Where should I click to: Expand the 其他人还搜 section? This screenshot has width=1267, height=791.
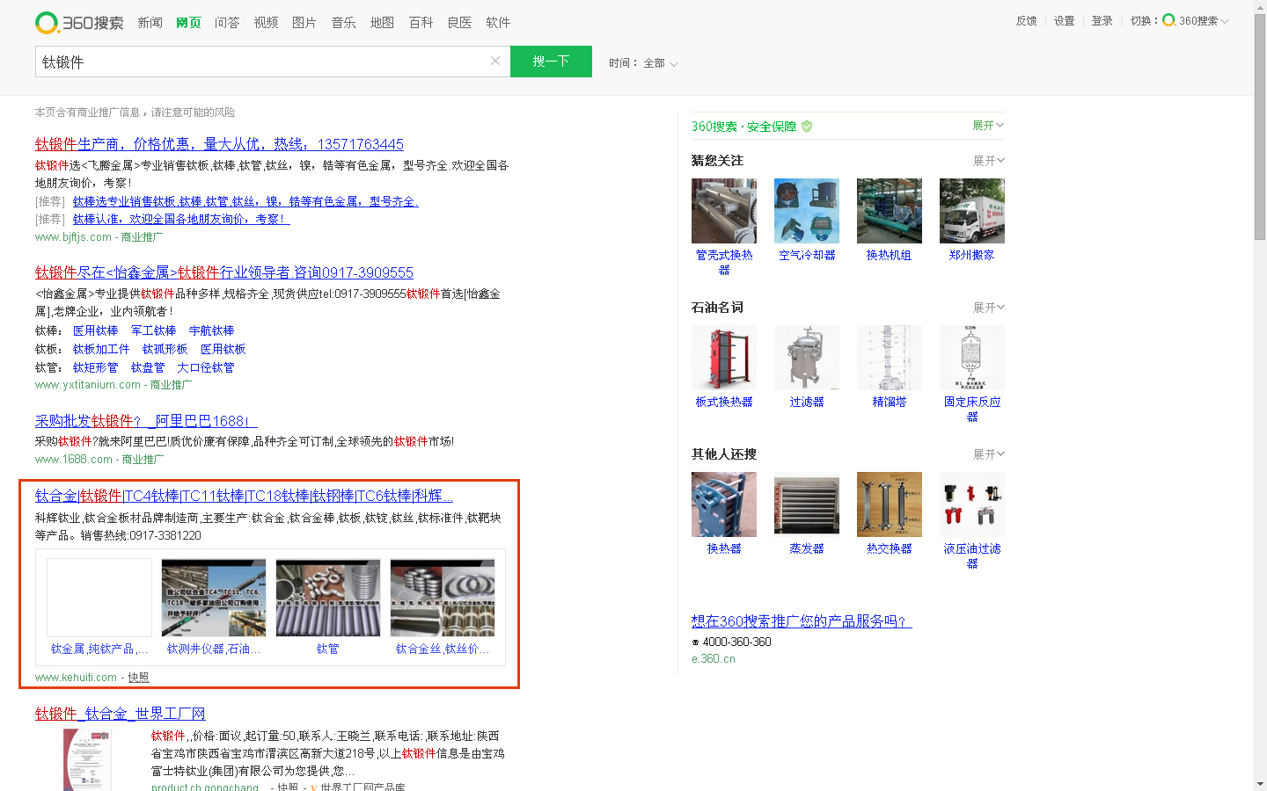pyautogui.click(x=988, y=454)
